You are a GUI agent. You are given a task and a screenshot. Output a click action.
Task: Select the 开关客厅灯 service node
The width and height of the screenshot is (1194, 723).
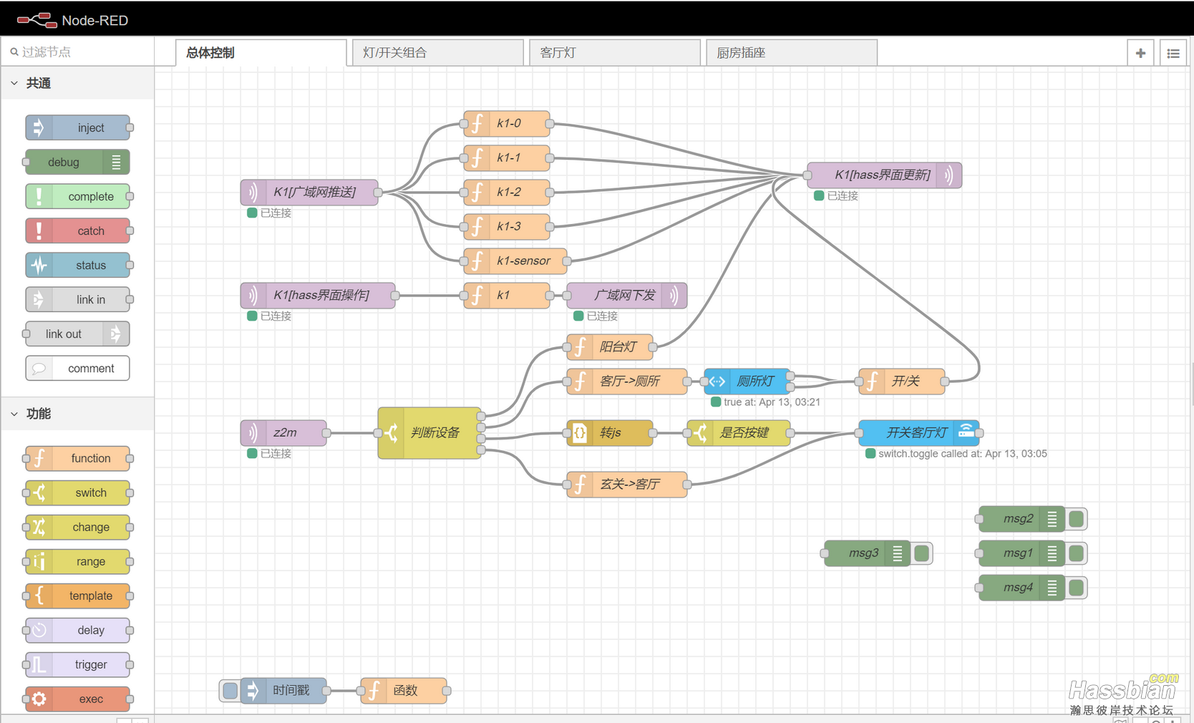pyautogui.click(x=919, y=432)
